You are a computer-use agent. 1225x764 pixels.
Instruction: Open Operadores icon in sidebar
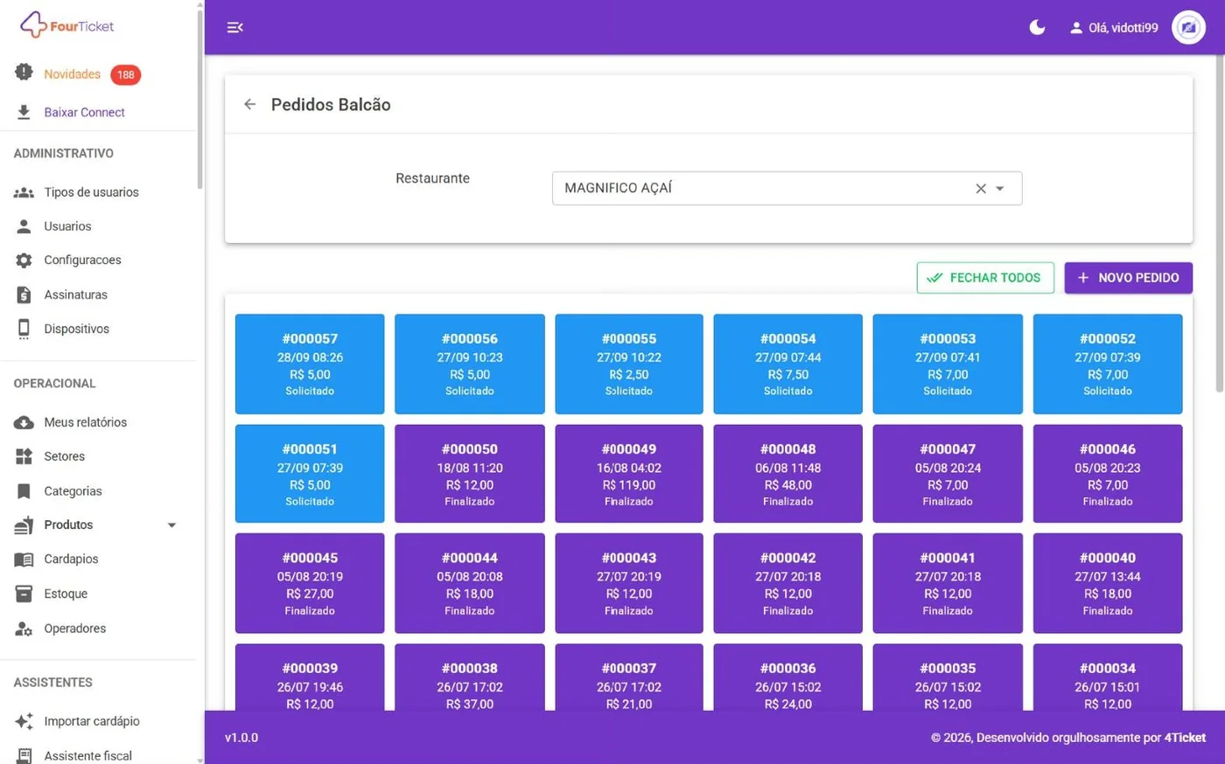(24, 629)
